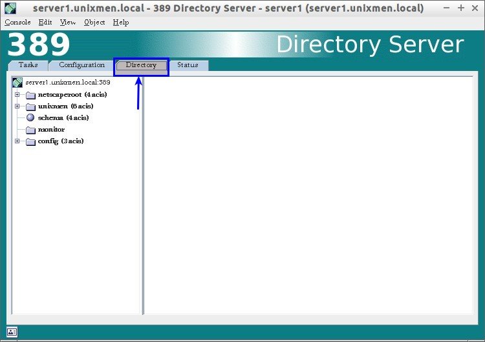Select the monitor entry
The width and height of the screenshot is (485, 342).
(51, 129)
